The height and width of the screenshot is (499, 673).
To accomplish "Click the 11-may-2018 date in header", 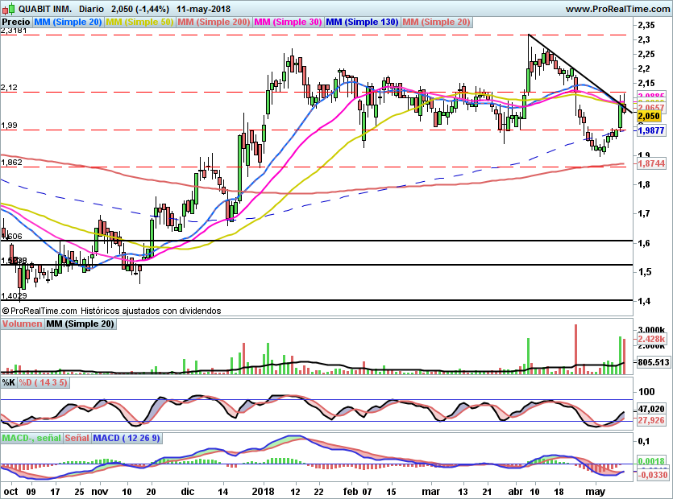I will coord(203,9).
